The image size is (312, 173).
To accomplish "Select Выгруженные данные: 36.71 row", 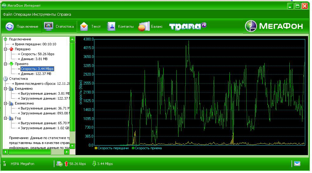I will (x=45, y=109).
